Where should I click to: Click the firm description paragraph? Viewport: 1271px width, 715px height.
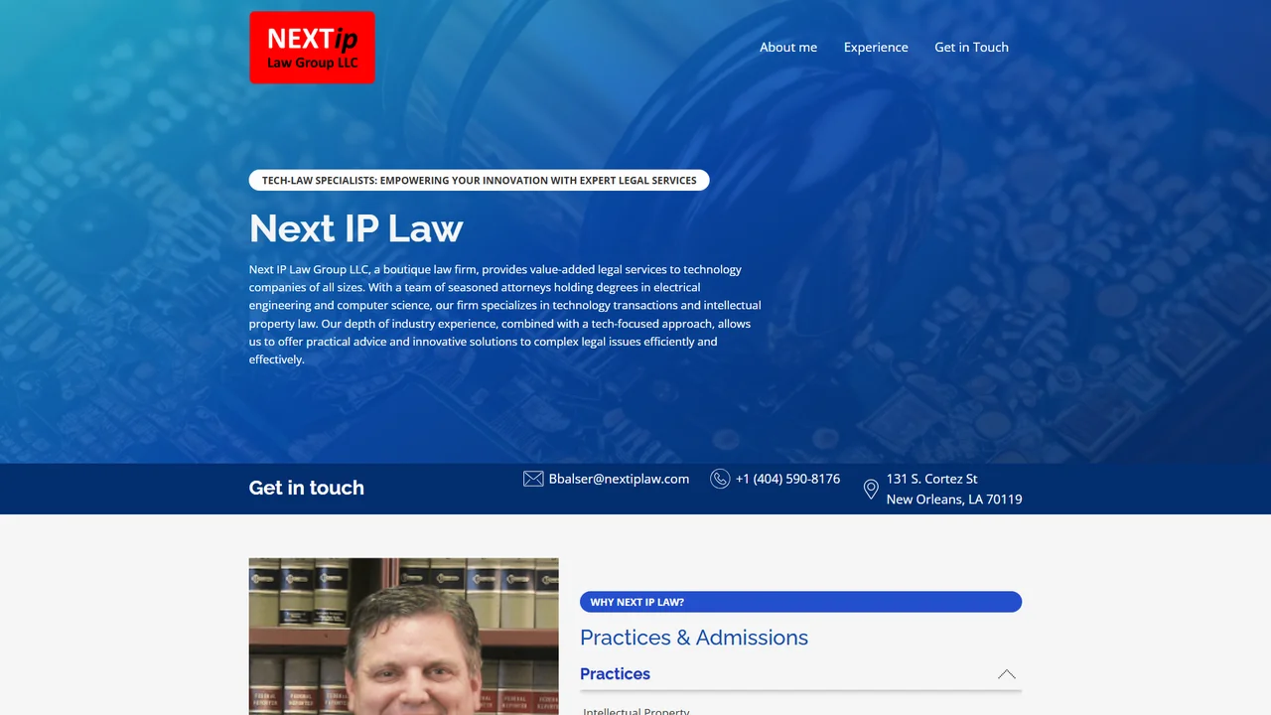pos(505,314)
